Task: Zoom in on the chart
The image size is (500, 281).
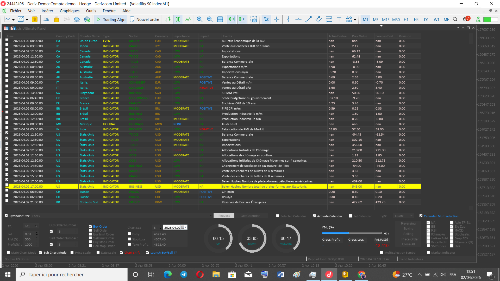Action: point(200,20)
